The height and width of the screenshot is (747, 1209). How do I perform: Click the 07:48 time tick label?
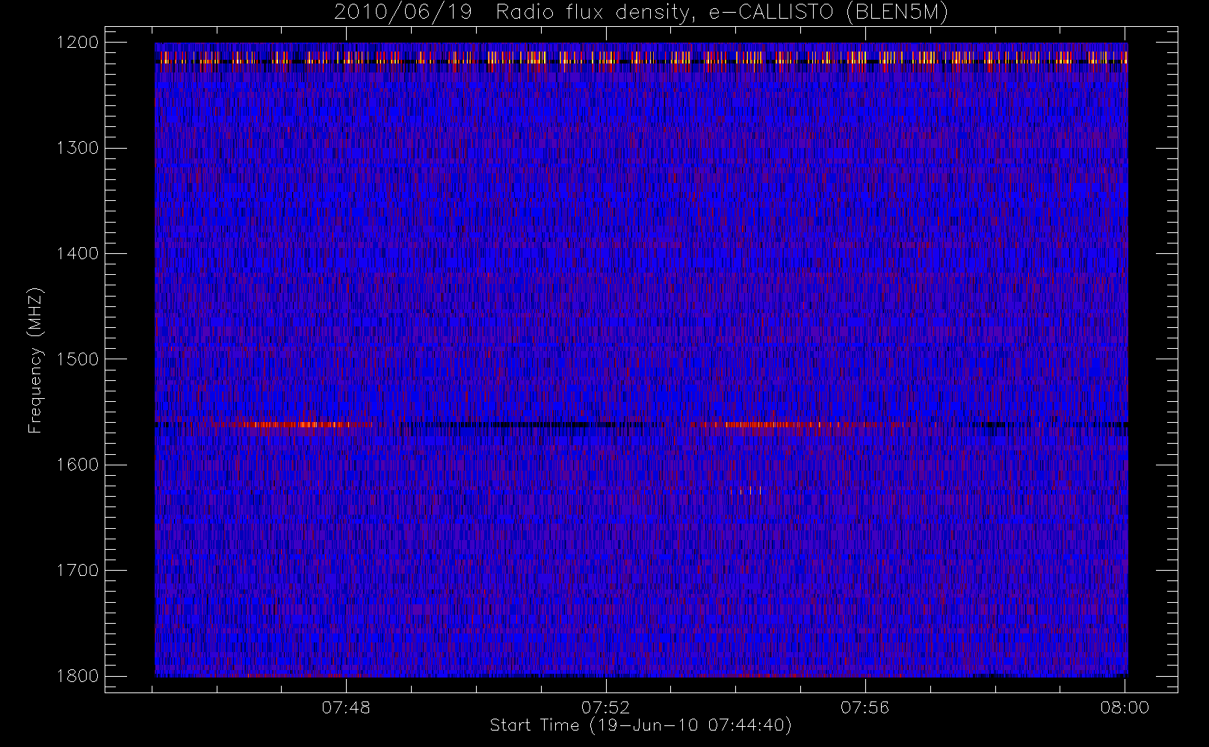pyautogui.click(x=346, y=707)
